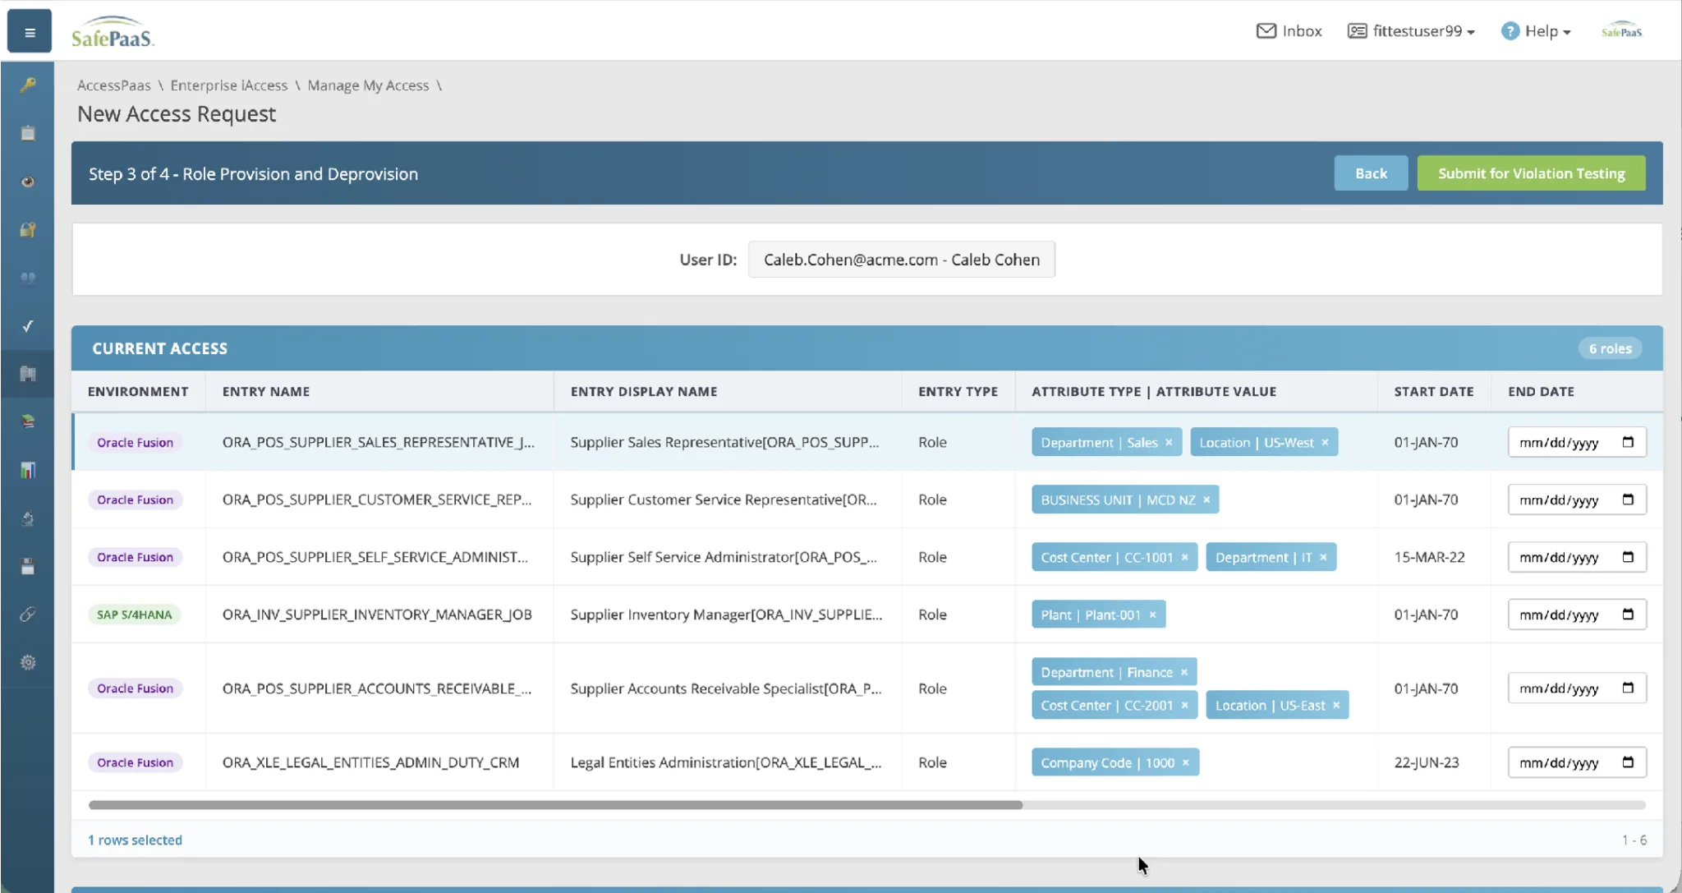Remove BUSINESS UNIT MCD NZ tag
1682x893 pixels.
pyautogui.click(x=1206, y=499)
